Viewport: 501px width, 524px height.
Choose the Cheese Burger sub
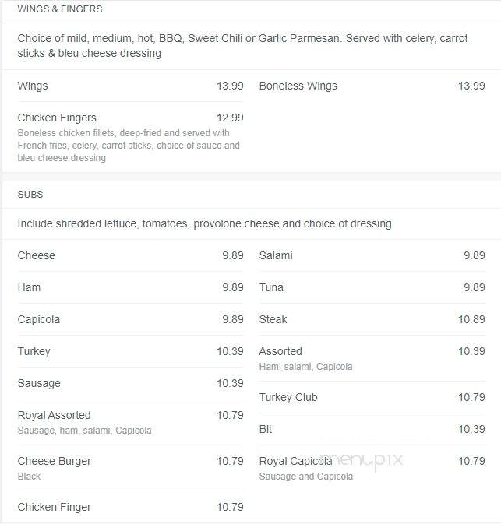(x=130, y=468)
